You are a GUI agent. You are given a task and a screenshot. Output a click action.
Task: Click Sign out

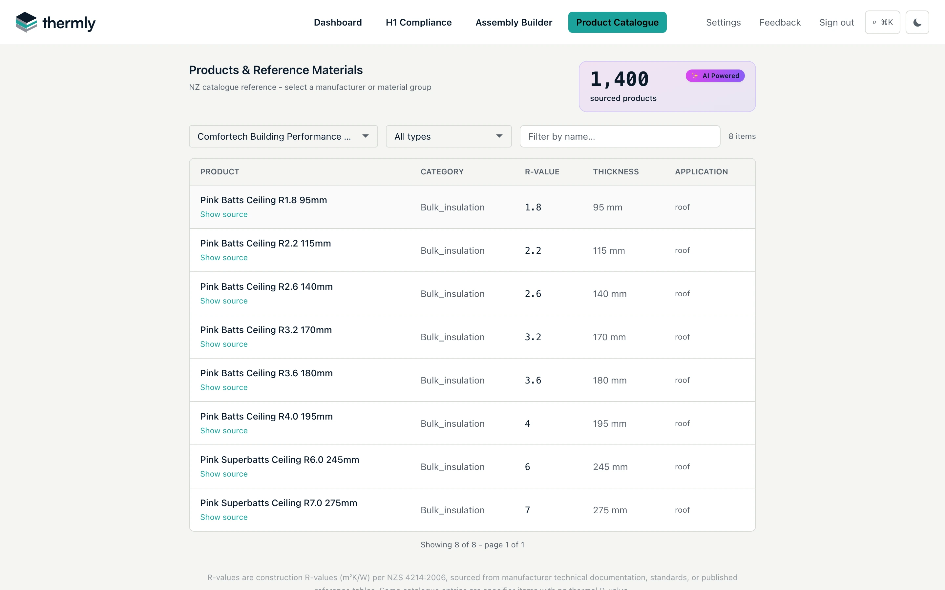point(836,22)
